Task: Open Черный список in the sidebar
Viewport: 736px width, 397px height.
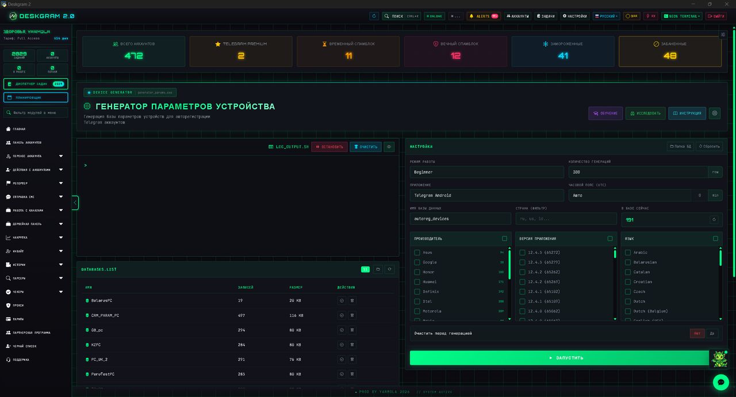Action: (36, 346)
